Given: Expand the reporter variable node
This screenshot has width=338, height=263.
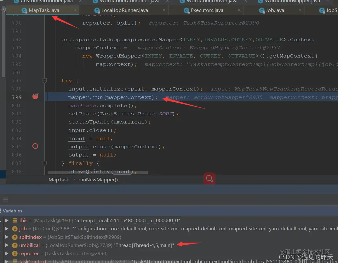Looking at the screenshot, I should coord(7,253).
